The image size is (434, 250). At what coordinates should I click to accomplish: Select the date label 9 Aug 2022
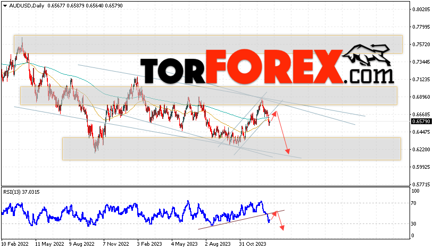[82, 244]
